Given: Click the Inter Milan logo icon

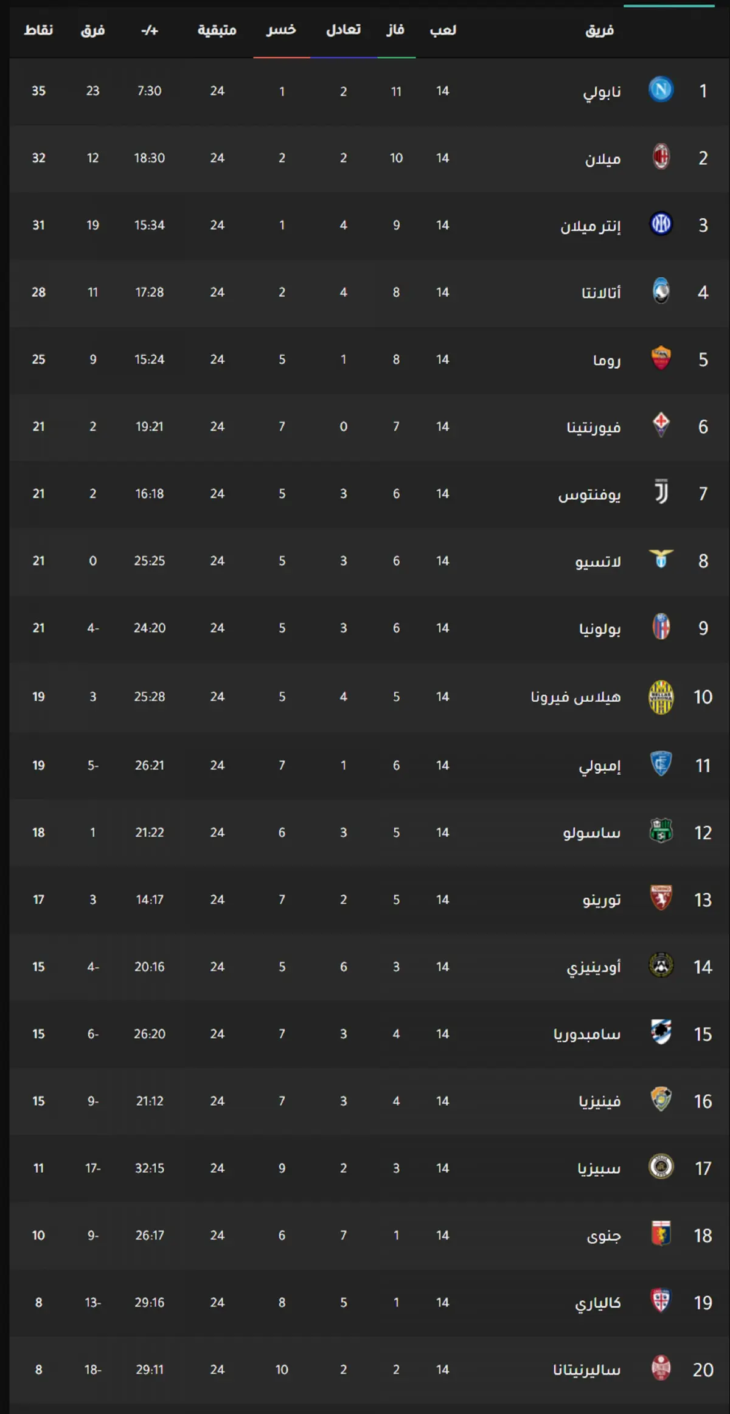Looking at the screenshot, I should pyautogui.click(x=661, y=224).
